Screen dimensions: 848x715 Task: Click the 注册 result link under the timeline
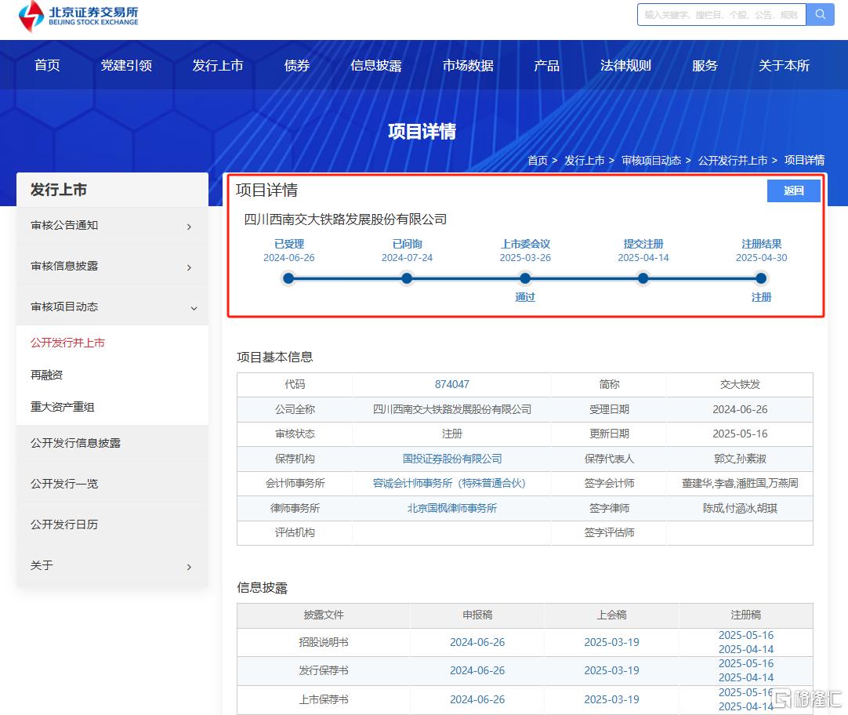point(761,297)
